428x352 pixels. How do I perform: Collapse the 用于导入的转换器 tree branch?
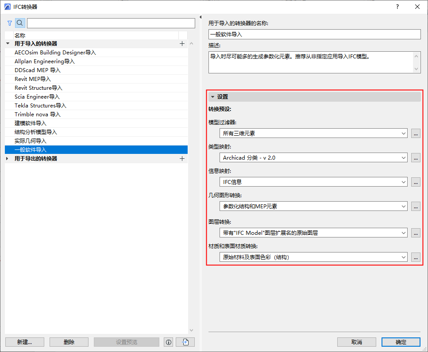coord(7,43)
